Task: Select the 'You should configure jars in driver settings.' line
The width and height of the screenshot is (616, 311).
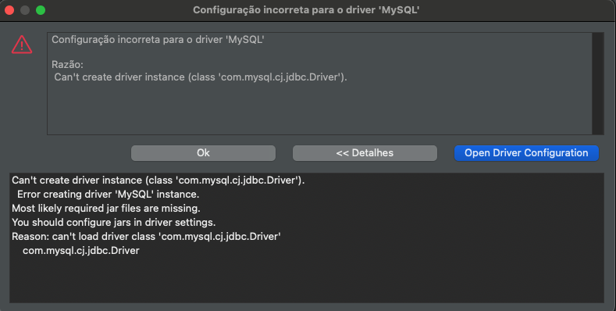Action: (x=113, y=223)
